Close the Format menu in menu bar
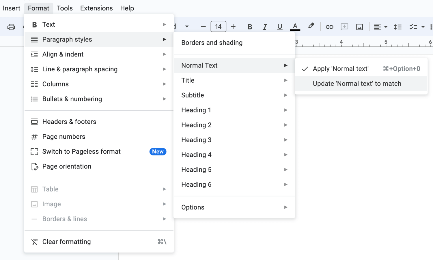This screenshot has width=433, height=260. 39,8
